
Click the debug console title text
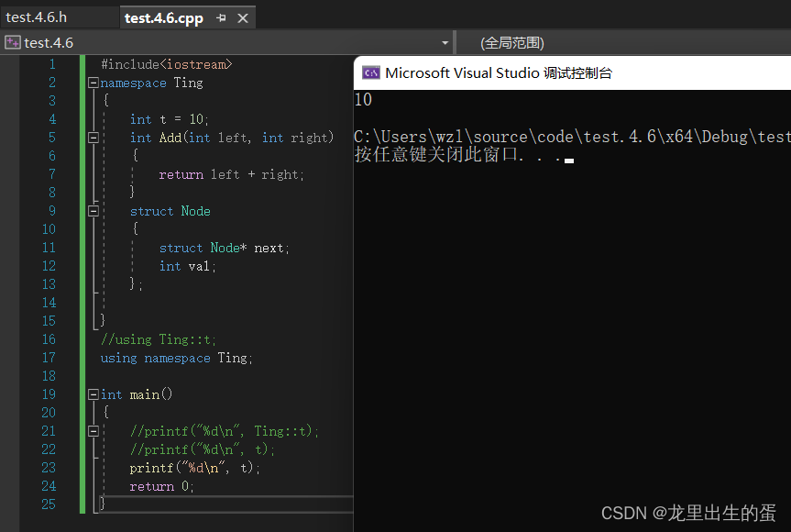[499, 73]
